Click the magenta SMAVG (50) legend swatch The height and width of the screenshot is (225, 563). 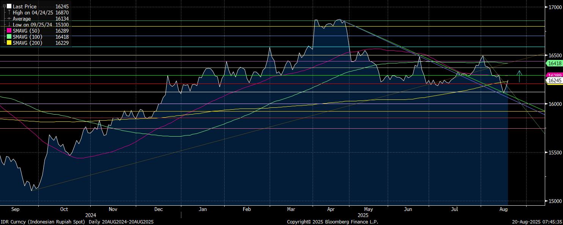9,31
